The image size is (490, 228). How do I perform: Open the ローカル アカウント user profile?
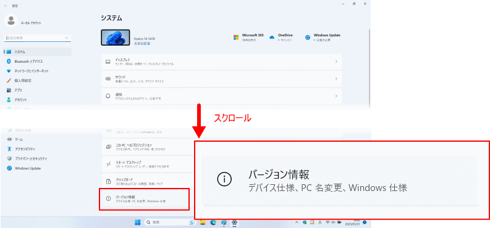(x=23, y=21)
